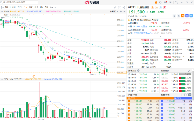Open the skin theme shirt icon
The image size is (194, 121).
tap(170, 2)
